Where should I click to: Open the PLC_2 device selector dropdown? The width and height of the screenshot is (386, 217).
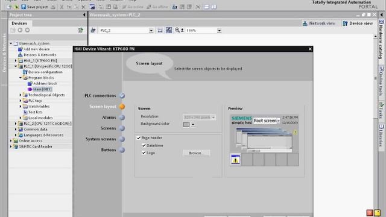pos(151,31)
